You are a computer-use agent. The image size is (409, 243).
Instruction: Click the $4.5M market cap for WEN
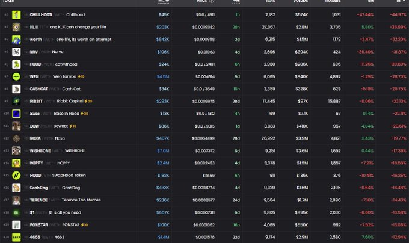[x=163, y=76]
